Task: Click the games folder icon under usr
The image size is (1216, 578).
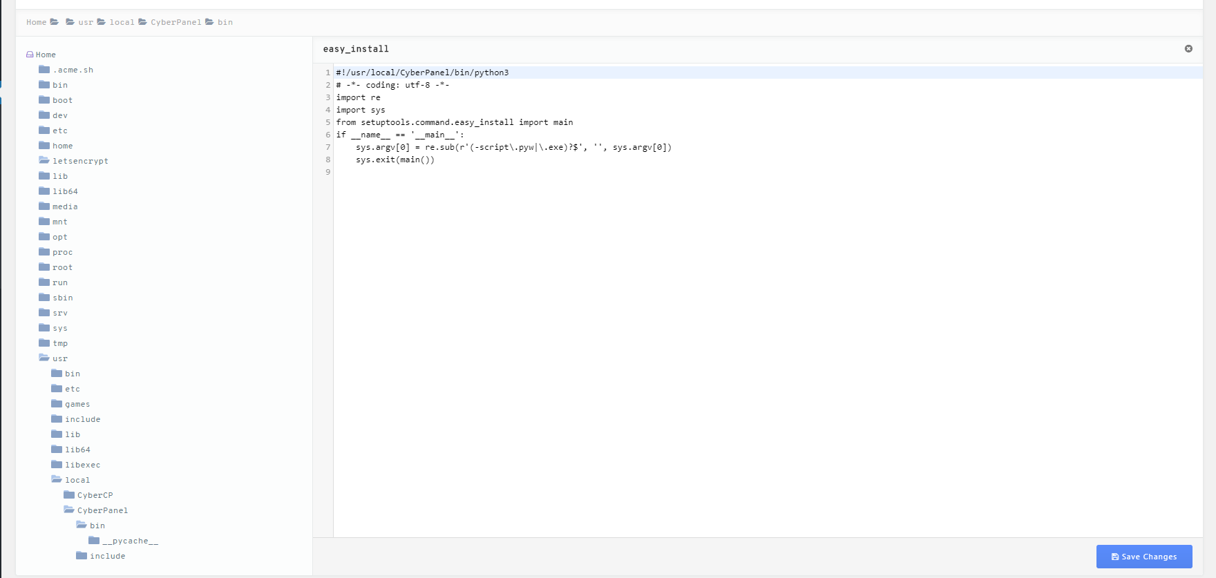Action: click(57, 403)
